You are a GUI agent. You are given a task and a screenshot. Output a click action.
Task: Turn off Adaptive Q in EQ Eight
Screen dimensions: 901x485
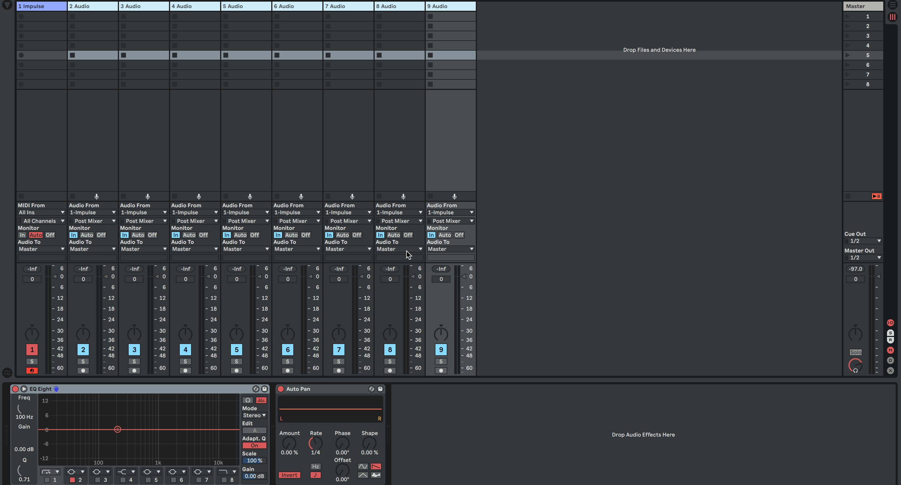[x=254, y=445]
